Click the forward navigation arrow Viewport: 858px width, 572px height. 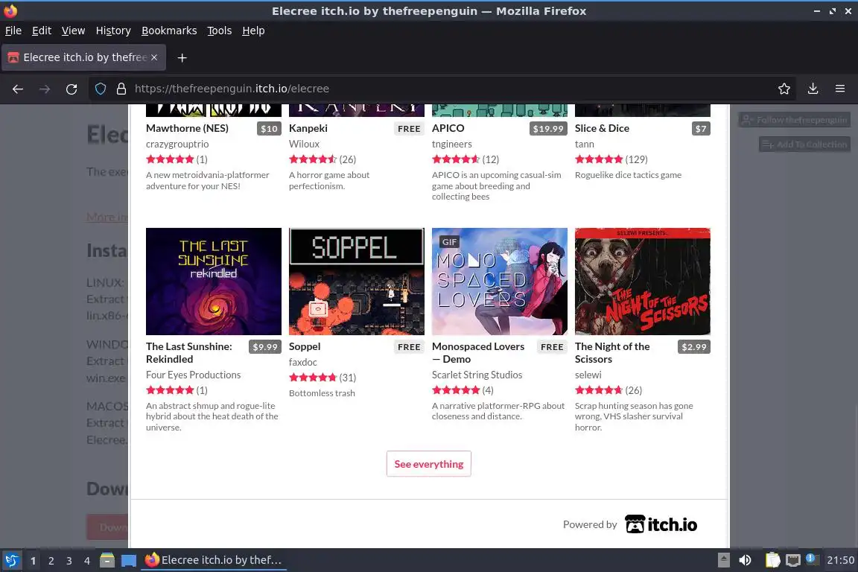point(45,89)
